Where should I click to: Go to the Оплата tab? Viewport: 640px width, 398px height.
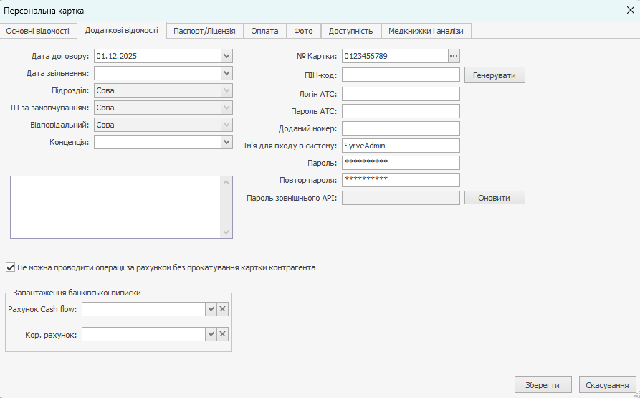point(264,31)
